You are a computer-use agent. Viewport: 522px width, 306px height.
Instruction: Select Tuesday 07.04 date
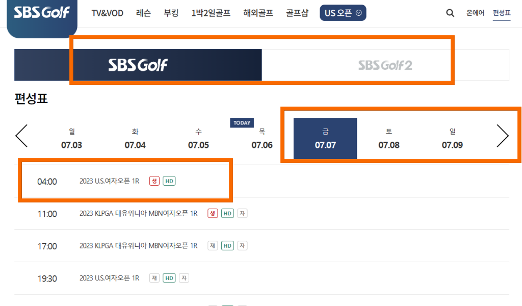[x=135, y=139]
